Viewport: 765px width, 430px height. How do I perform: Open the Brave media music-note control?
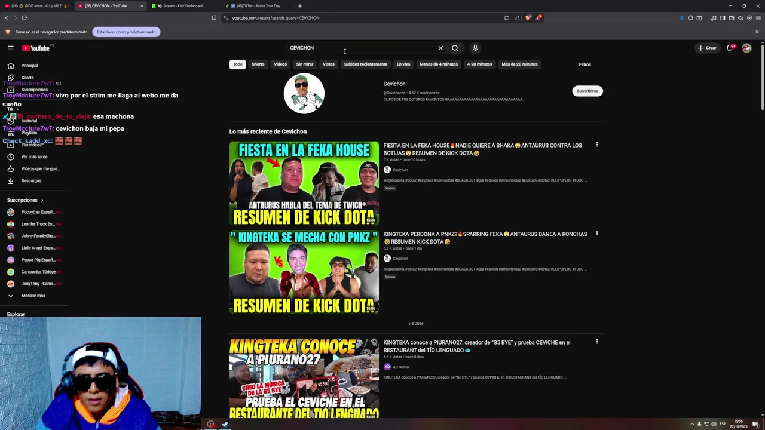pos(714,18)
